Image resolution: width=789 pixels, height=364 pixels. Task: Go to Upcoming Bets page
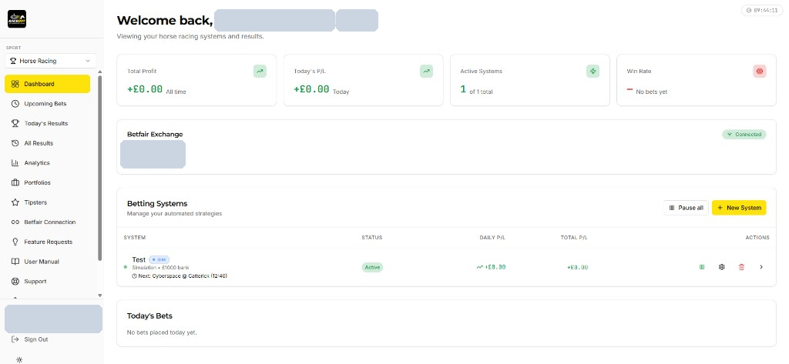pyautogui.click(x=47, y=104)
